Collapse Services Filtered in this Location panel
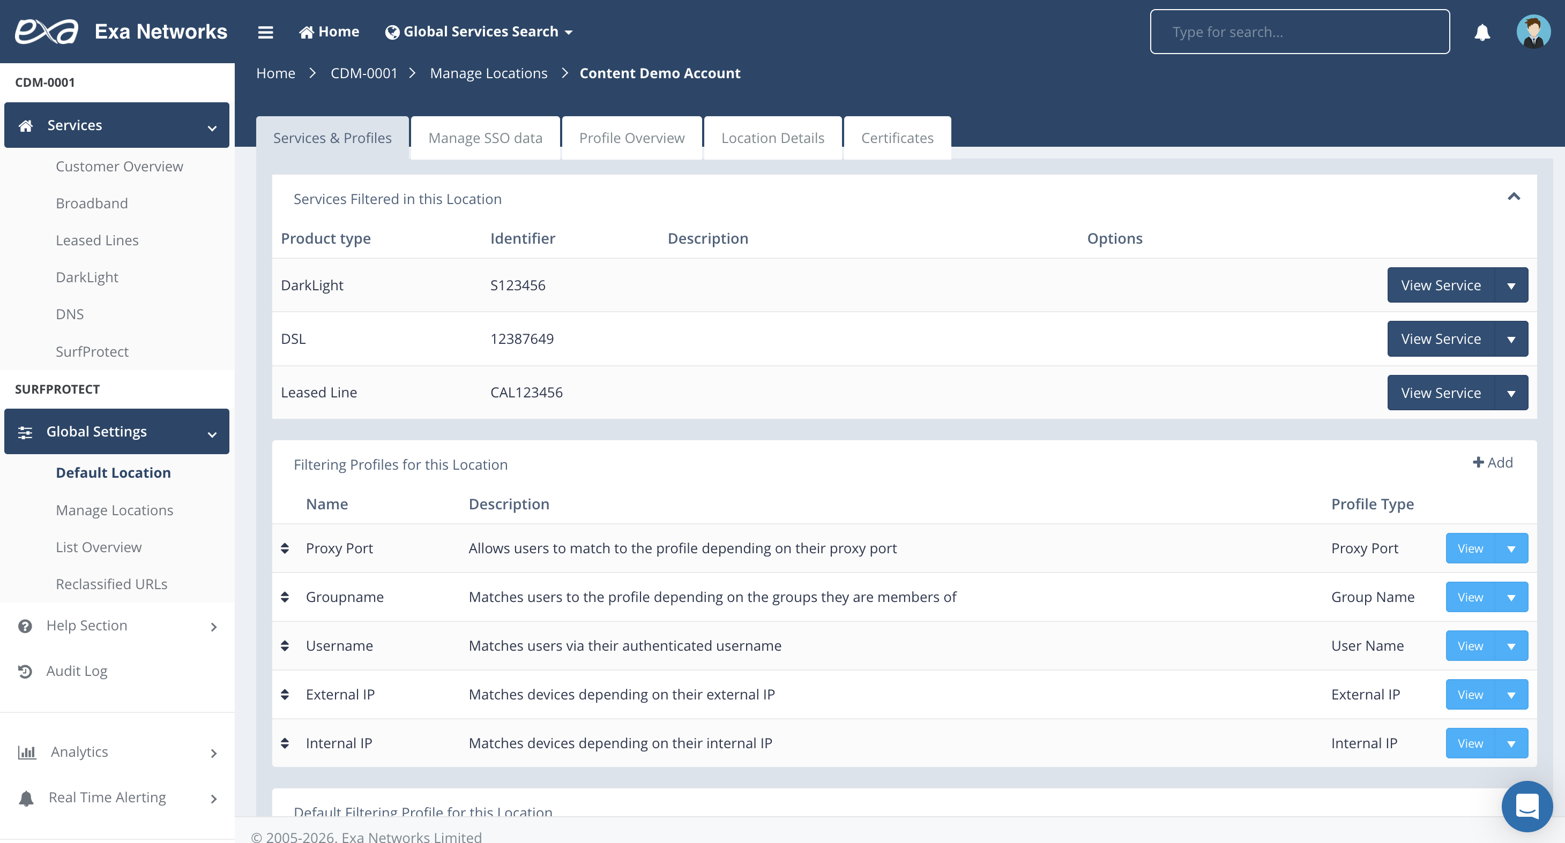This screenshot has width=1565, height=843. coord(1514,197)
